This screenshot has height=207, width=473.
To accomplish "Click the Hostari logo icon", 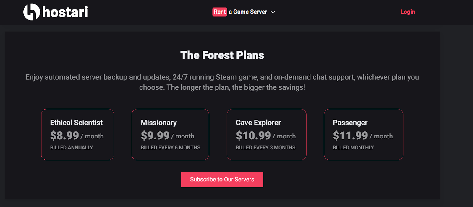I will [x=32, y=12].
